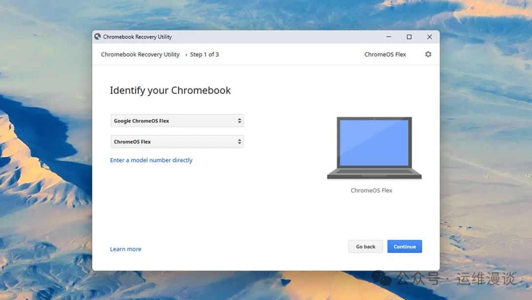Click the stepper arrows on the manufacturer dropdown

[x=239, y=120]
